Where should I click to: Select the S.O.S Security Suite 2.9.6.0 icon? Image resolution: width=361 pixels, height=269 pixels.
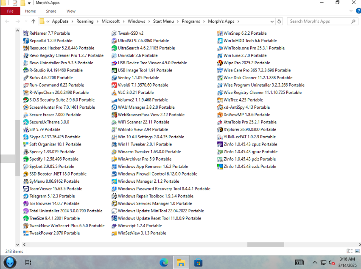coord(26,100)
